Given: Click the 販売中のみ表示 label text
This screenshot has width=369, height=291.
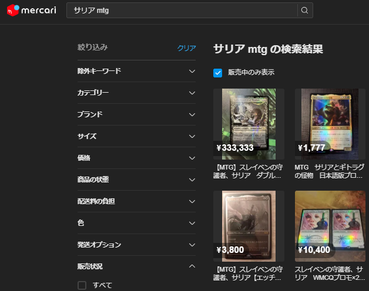Looking at the screenshot, I should click(x=251, y=72).
